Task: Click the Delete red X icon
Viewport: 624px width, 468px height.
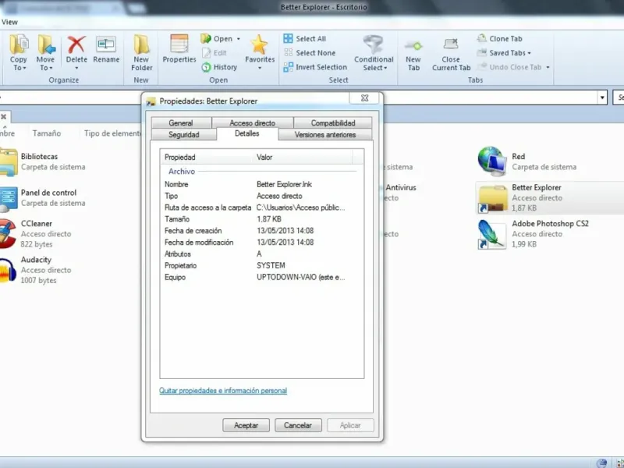Action: click(x=76, y=44)
